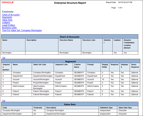Image resolution: width=143 pixels, height=116 pixels.
Task: Open the Legal Entities link
Action: click(9, 25)
